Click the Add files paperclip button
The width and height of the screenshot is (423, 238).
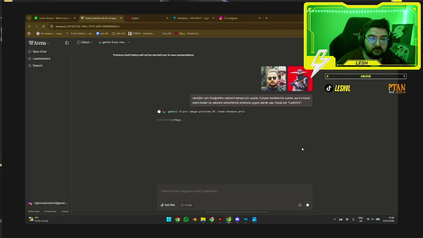coord(168,205)
